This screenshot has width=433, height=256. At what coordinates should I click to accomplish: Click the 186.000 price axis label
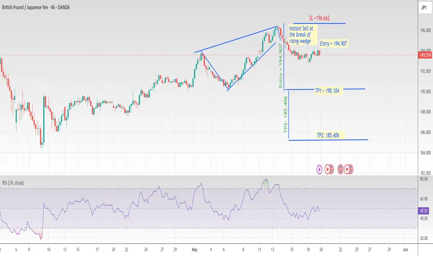(x=425, y=132)
